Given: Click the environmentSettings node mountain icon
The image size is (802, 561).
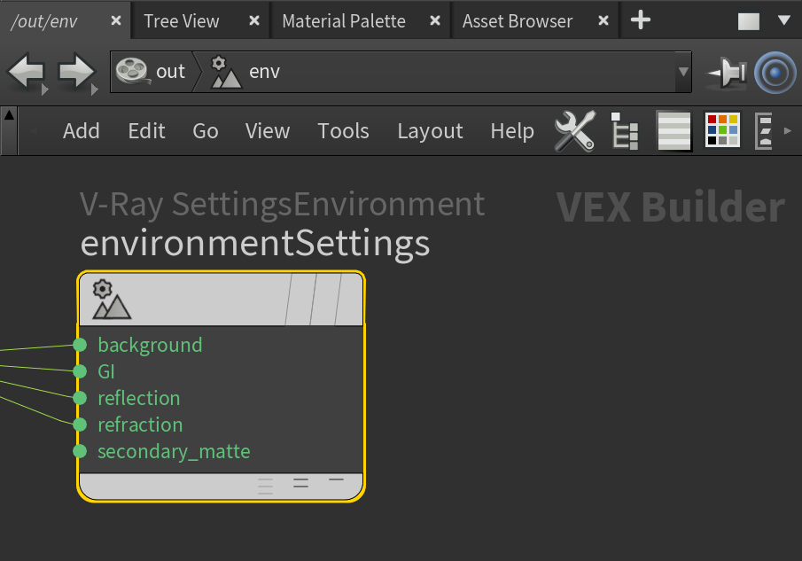Looking at the screenshot, I should 111,300.
